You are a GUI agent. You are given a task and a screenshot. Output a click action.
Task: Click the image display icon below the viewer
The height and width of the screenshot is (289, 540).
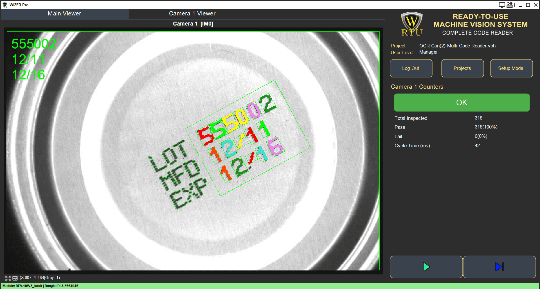click(x=15, y=278)
